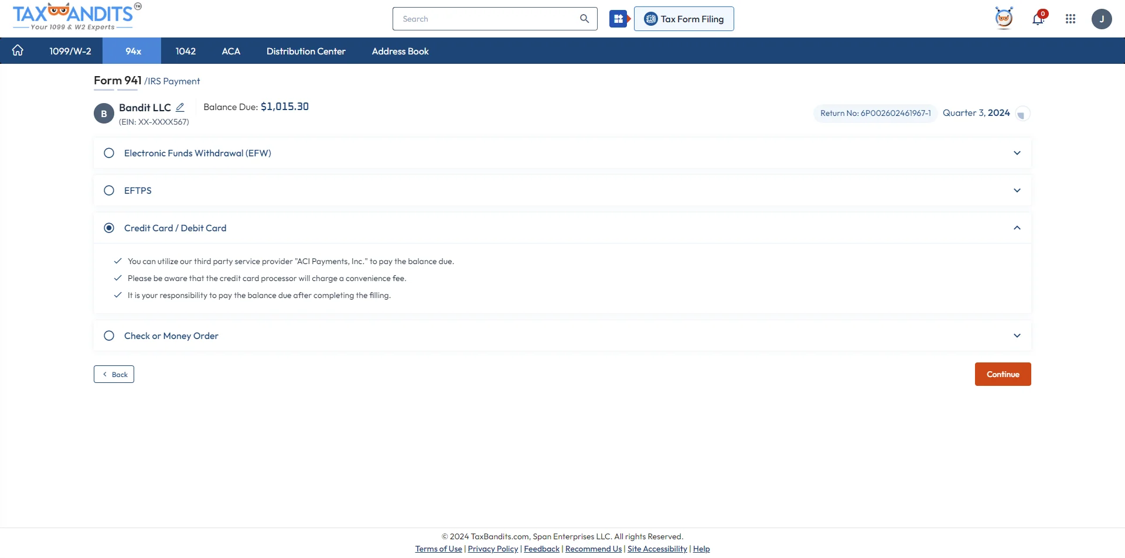The width and height of the screenshot is (1125, 558).
Task: Expand the Electronic Funds Withdrawal section chevron
Action: click(x=1017, y=153)
